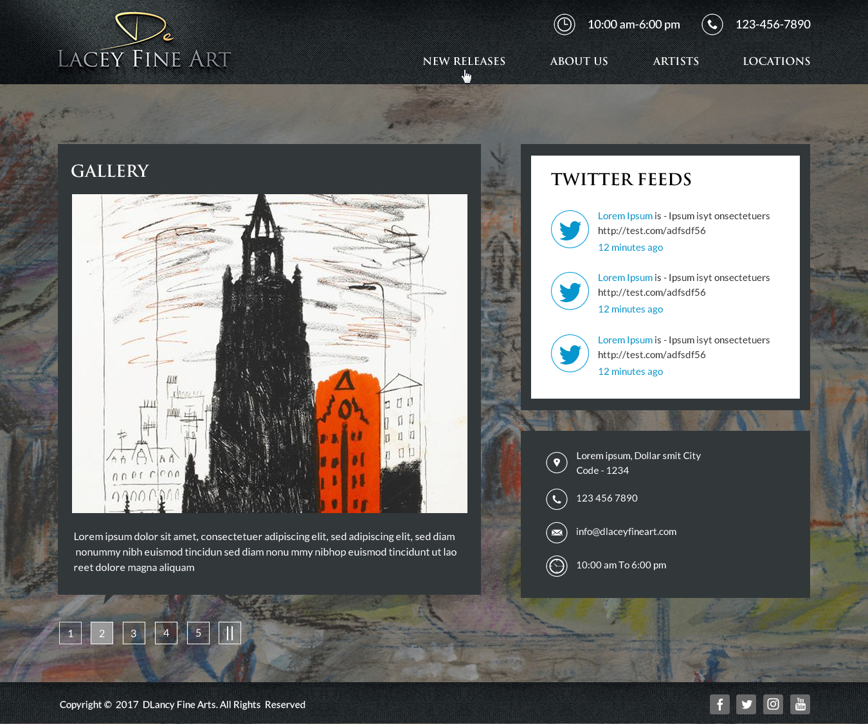The image size is (868, 724).
Task: Open the YouTube channel from footer icon
Action: pos(800,705)
